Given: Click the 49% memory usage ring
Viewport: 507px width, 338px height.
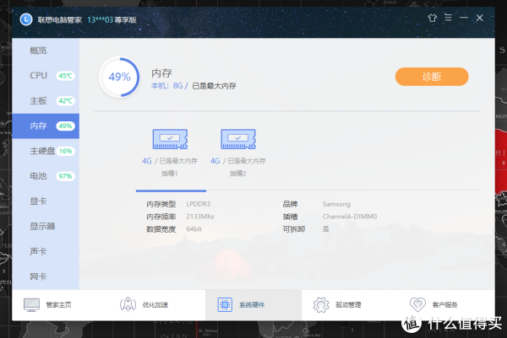Looking at the screenshot, I should click(119, 77).
